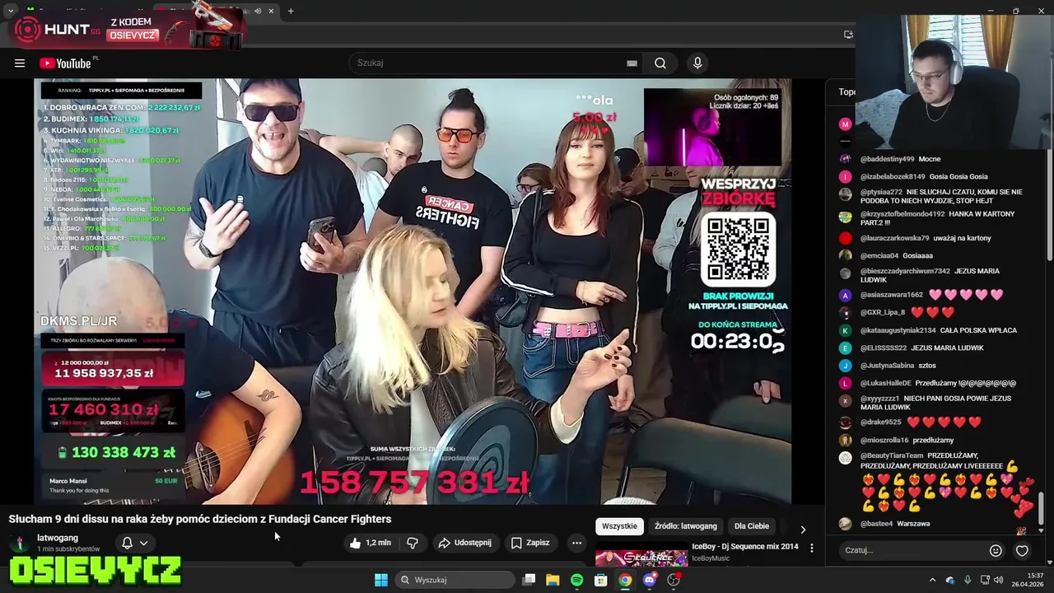The width and height of the screenshot is (1054, 593).
Task: Click the @ptysiaa272 chat username
Action: (881, 192)
